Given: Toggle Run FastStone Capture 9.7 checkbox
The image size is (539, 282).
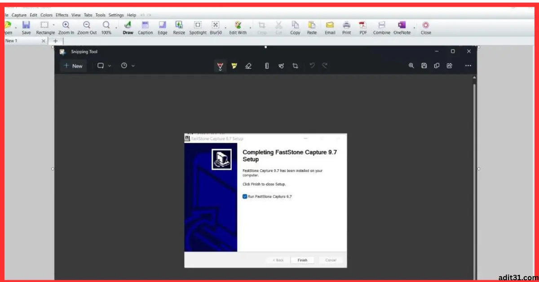Looking at the screenshot, I should (245, 197).
